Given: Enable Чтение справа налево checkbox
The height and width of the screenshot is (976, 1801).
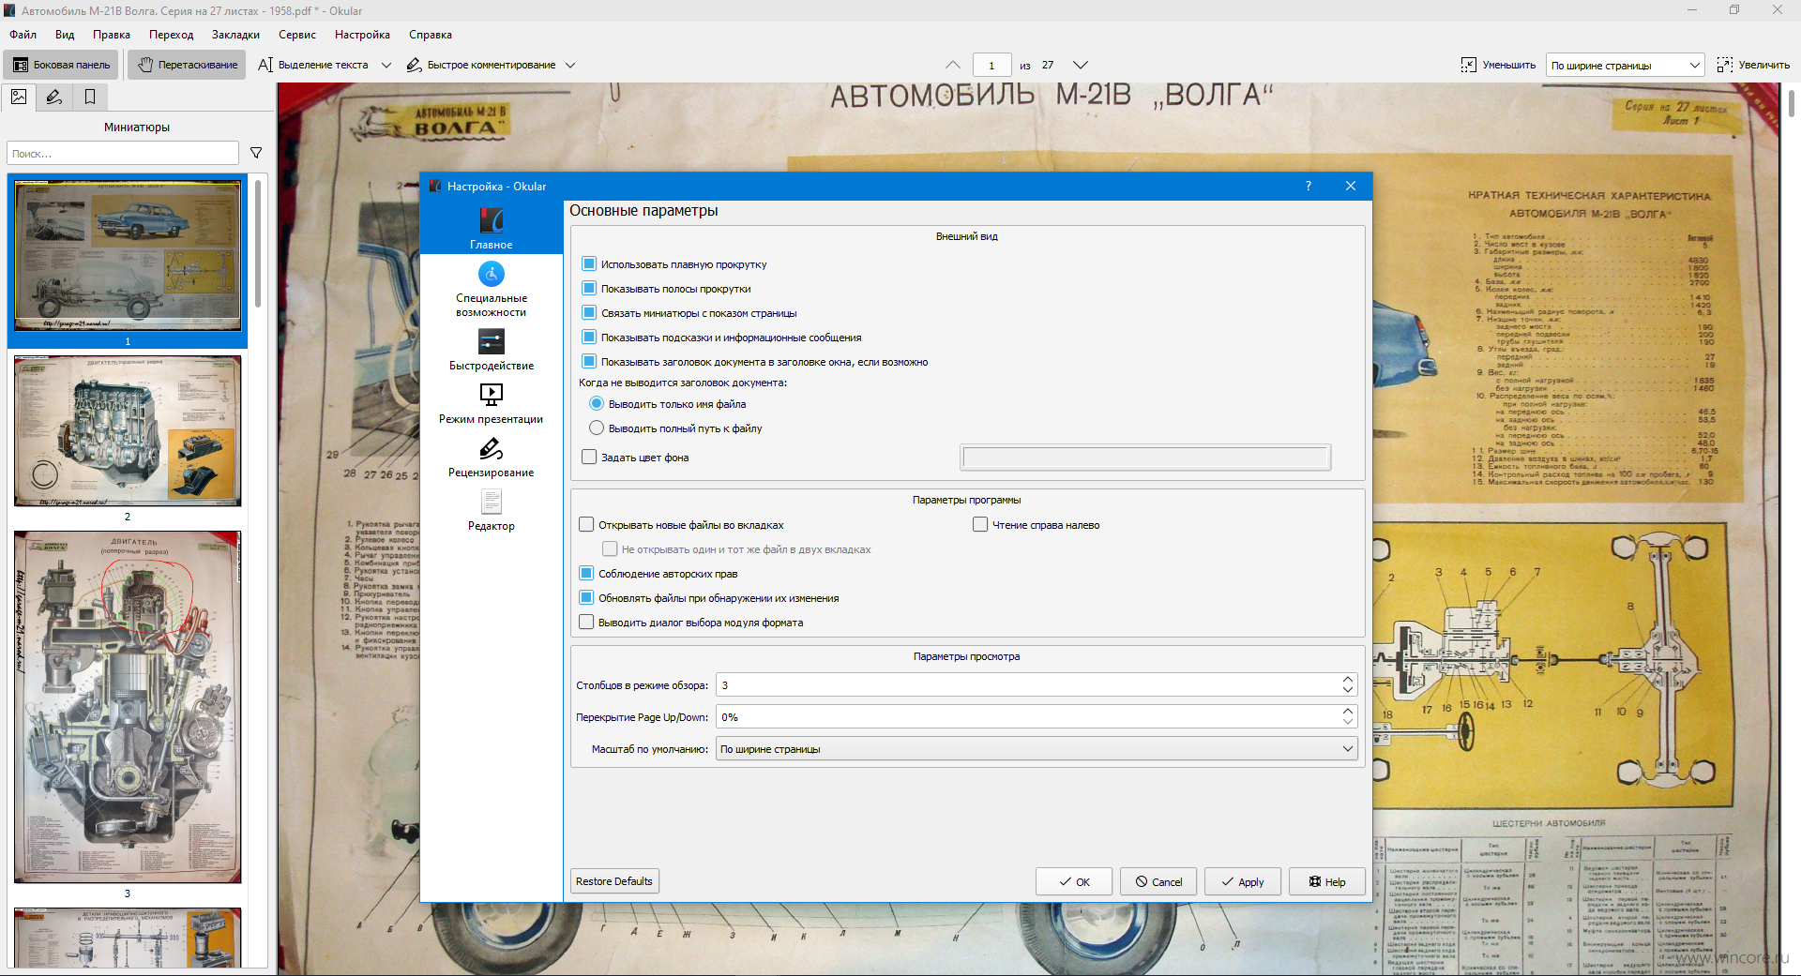Looking at the screenshot, I should point(980,525).
